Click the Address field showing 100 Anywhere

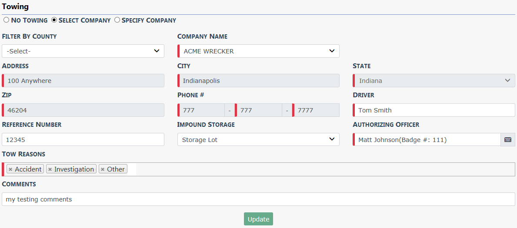(83, 81)
